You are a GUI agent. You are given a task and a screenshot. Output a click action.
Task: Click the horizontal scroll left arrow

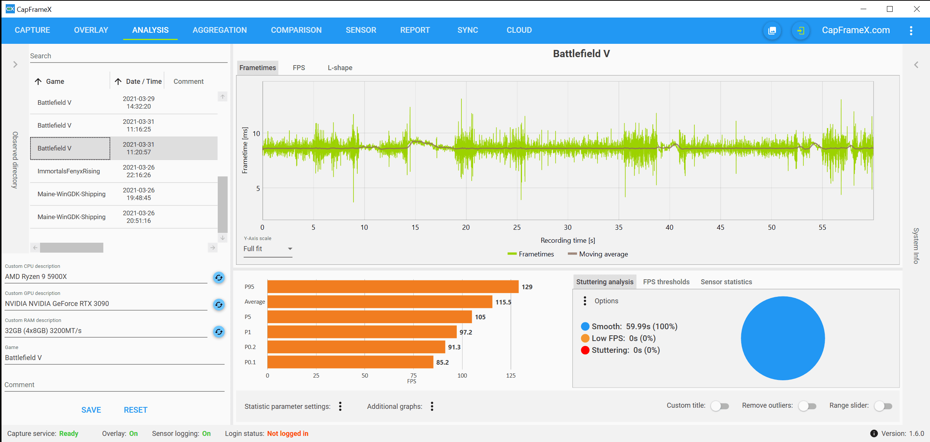pyautogui.click(x=35, y=248)
